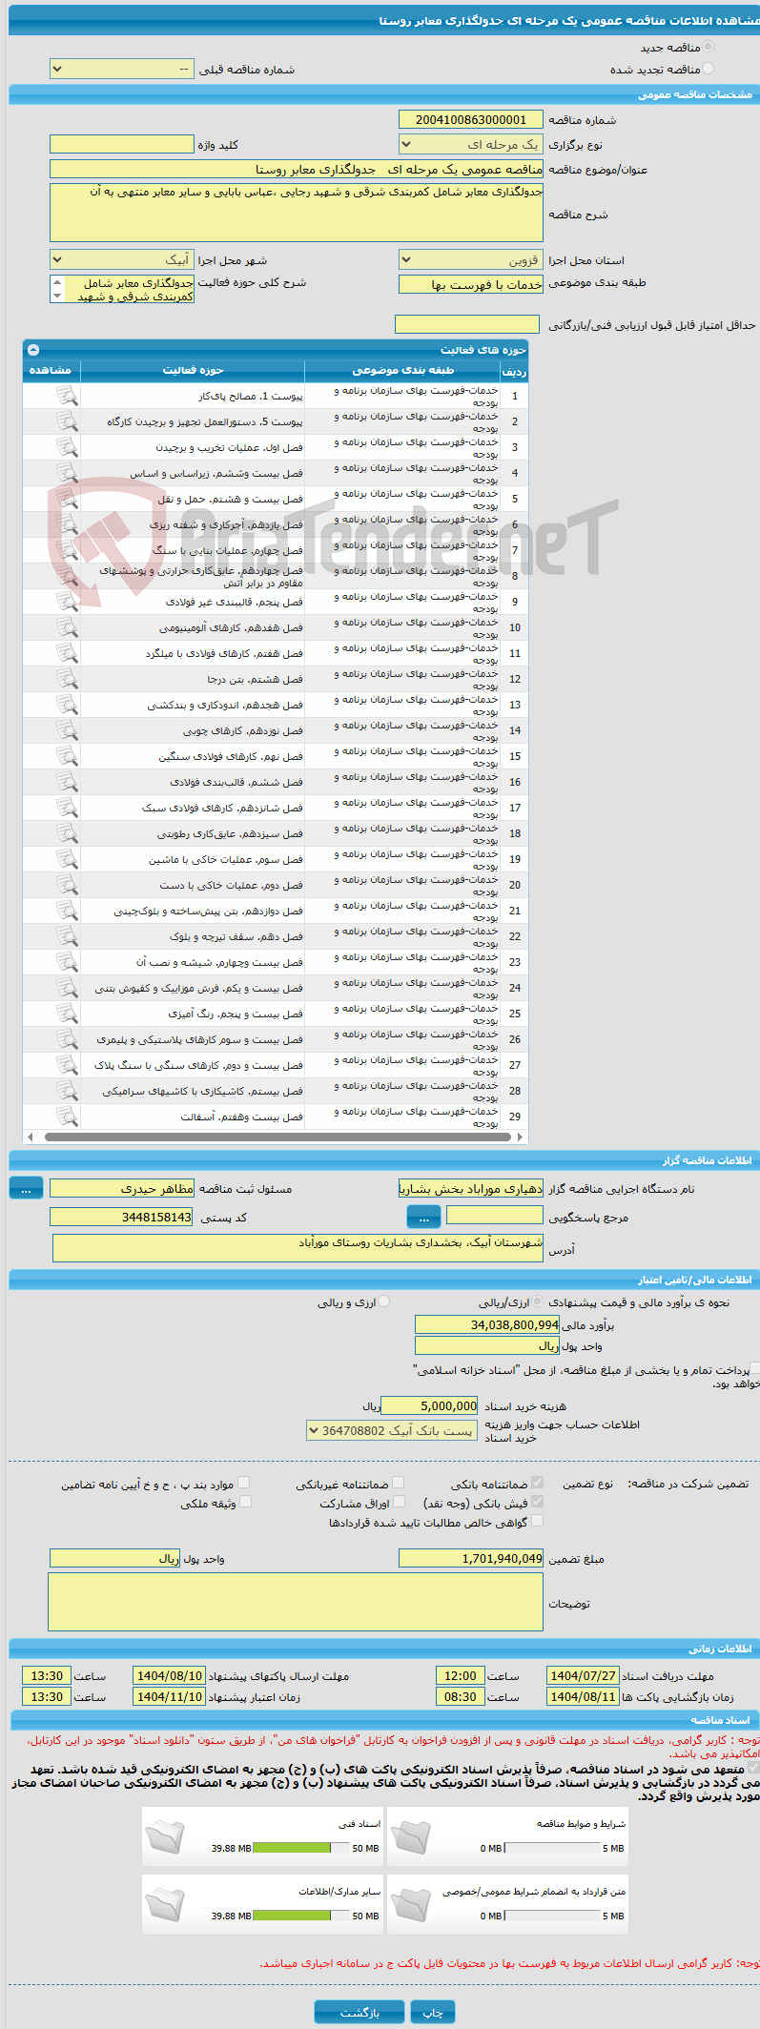Open view icon for row 11 کارهای فولادی با میلگرد
Viewport: 760px width, 2029px height.
click(67, 653)
